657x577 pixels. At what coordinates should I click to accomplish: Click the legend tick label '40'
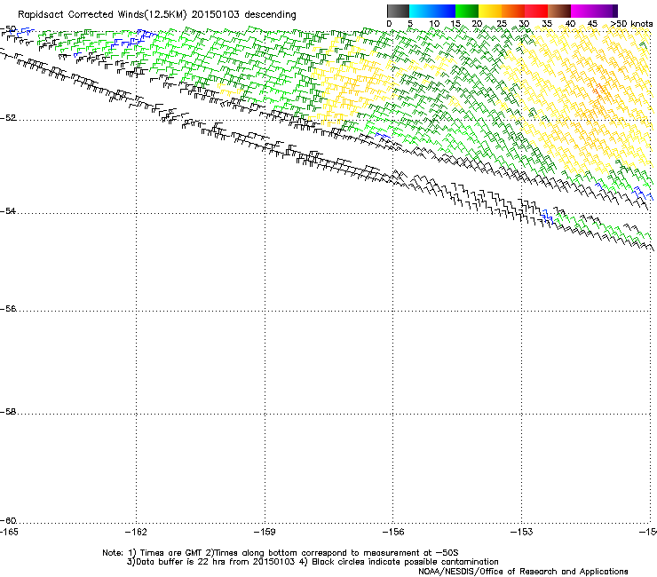[x=570, y=24]
